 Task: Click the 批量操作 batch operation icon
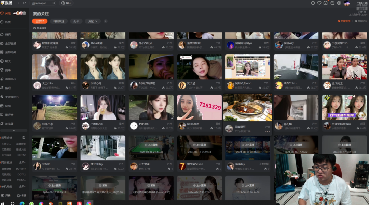coord(35,28)
